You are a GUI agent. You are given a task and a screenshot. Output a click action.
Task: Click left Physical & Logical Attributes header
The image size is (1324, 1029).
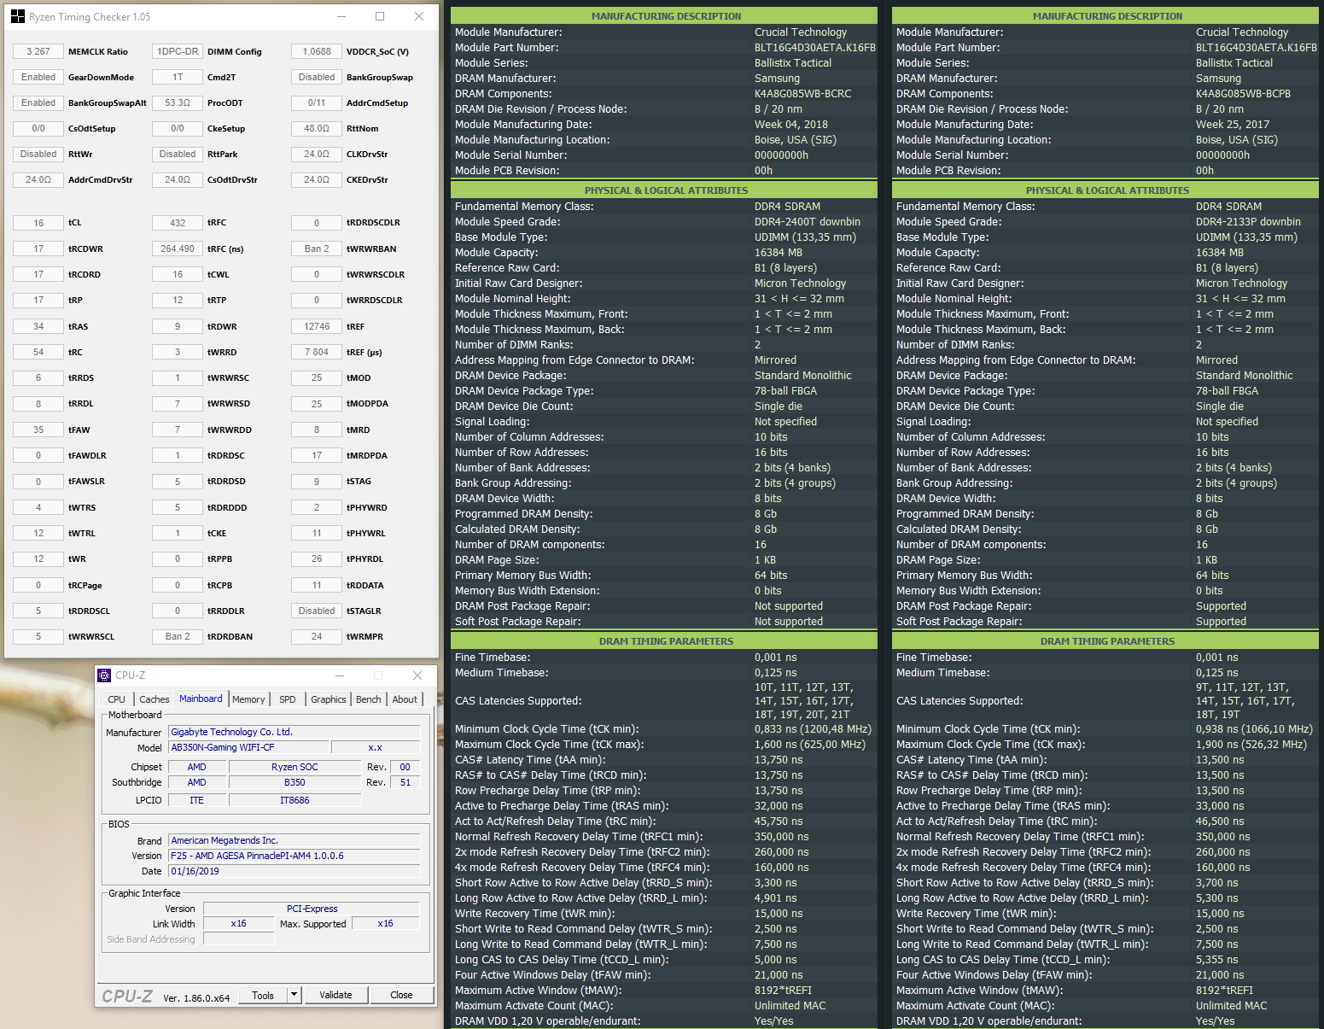coord(666,190)
